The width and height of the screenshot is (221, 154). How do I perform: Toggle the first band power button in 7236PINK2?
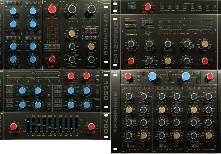click(128, 146)
